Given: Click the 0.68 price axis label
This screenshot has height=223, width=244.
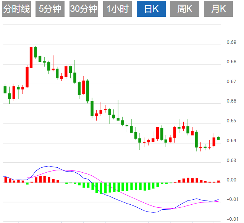Looking at the screenshot, I should [x=231, y=62].
